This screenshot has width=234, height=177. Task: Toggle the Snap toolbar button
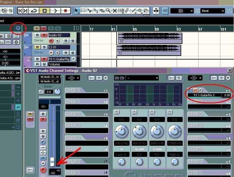165,11
